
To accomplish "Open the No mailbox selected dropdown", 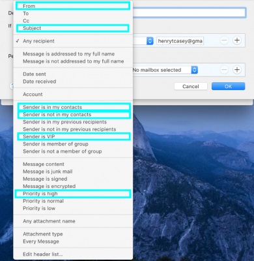I will (165, 70).
